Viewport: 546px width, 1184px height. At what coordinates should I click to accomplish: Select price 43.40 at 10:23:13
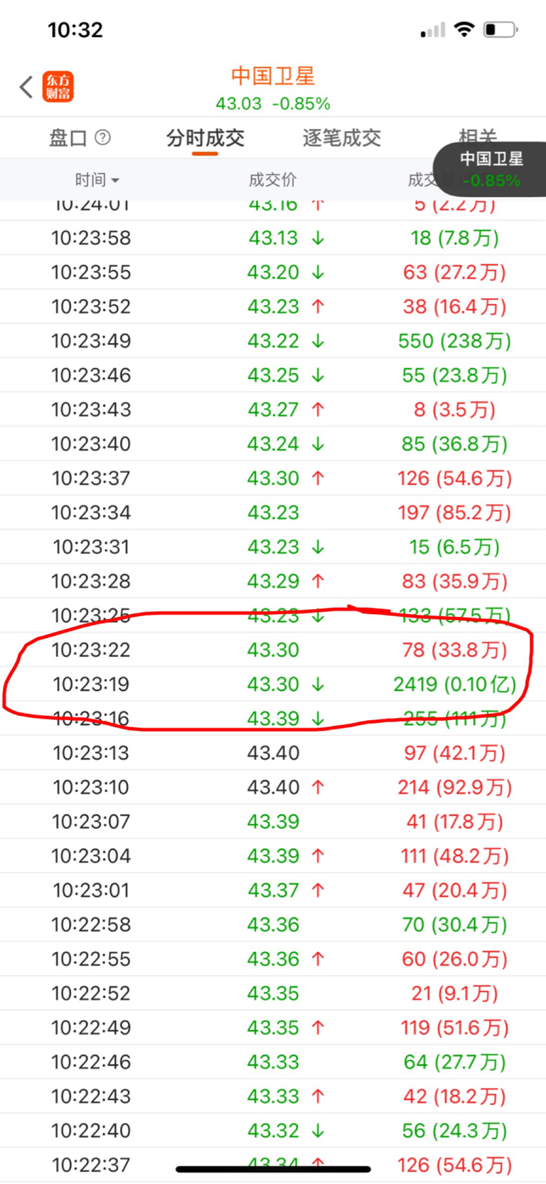pos(273,753)
